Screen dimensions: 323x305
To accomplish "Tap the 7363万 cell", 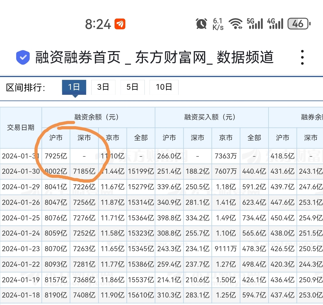I will point(226,156).
